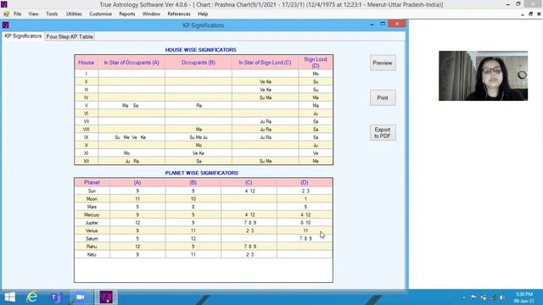Click the 'Ve Ke' occupants cell in house XI

click(199, 153)
